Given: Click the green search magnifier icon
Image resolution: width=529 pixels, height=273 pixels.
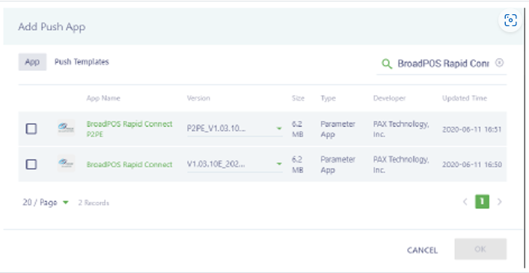Looking at the screenshot, I should point(387,64).
